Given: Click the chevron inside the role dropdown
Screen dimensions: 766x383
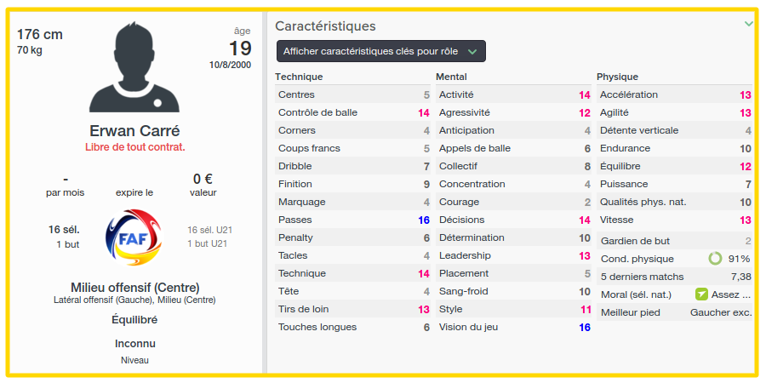Looking at the screenshot, I should [x=472, y=52].
